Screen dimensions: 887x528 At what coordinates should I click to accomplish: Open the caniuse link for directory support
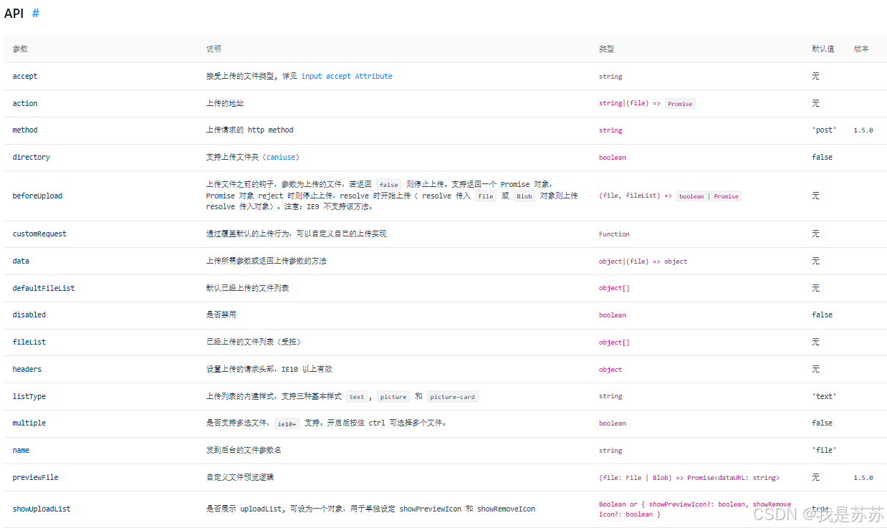coord(281,157)
